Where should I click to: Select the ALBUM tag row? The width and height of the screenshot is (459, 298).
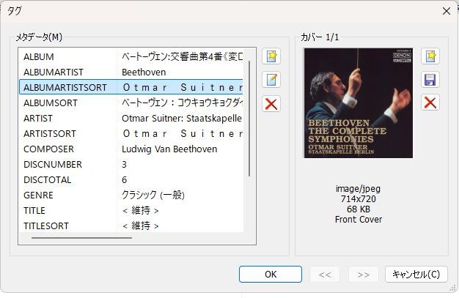(131, 56)
